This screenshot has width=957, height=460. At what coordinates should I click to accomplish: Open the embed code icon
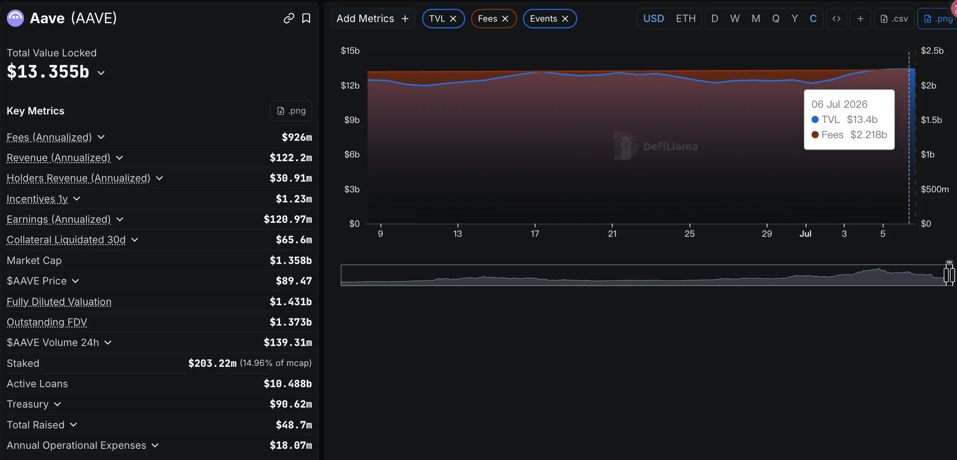point(837,19)
